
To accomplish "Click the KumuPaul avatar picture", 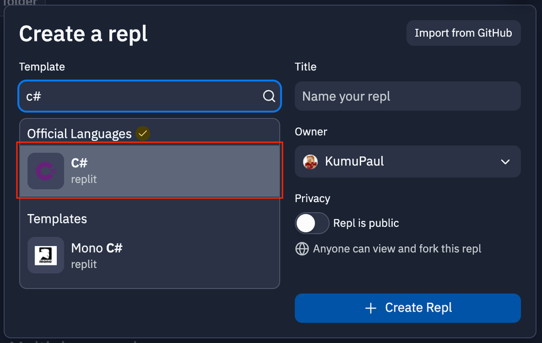I will point(310,162).
